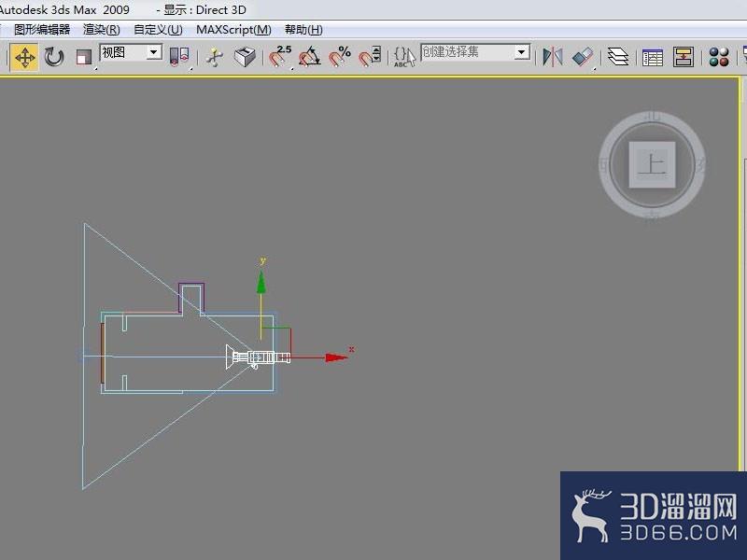Select the Scale tool

[84, 57]
